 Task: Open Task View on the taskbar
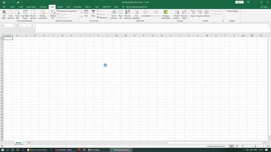click(18, 150)
